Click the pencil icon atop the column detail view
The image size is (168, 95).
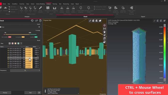154,21
